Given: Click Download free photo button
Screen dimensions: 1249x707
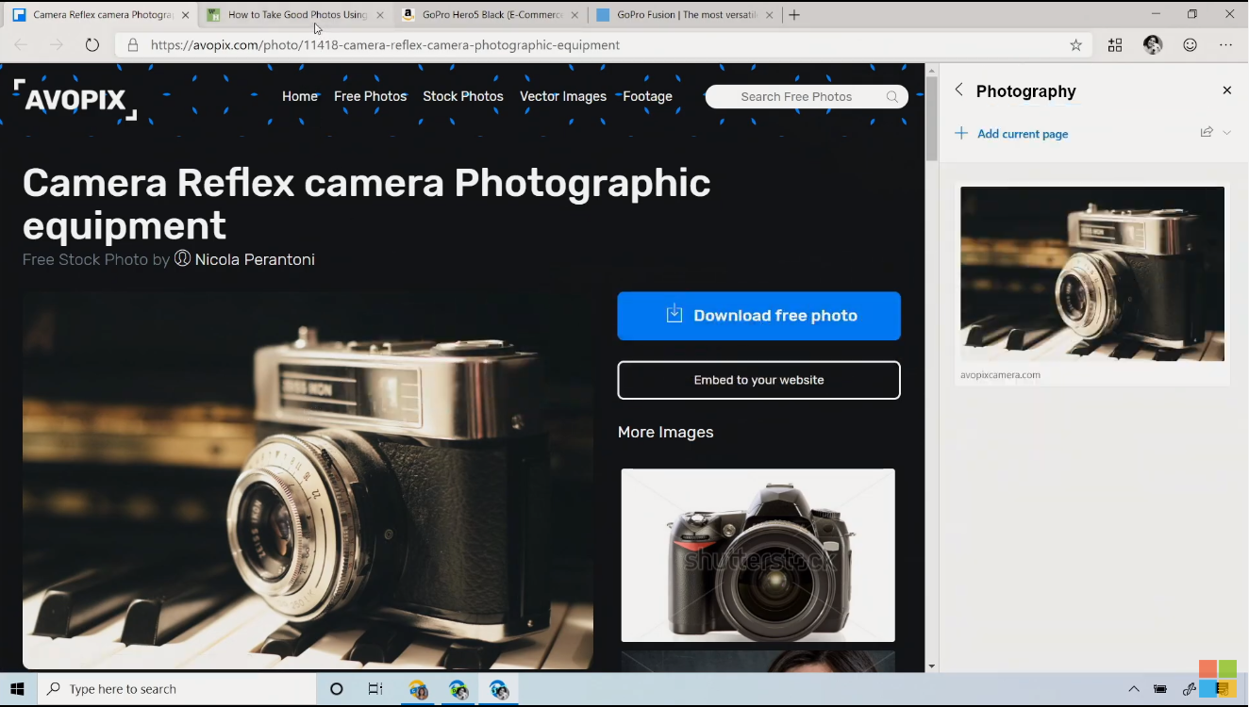Looking at the screenshot, I should tap(758, 316).
